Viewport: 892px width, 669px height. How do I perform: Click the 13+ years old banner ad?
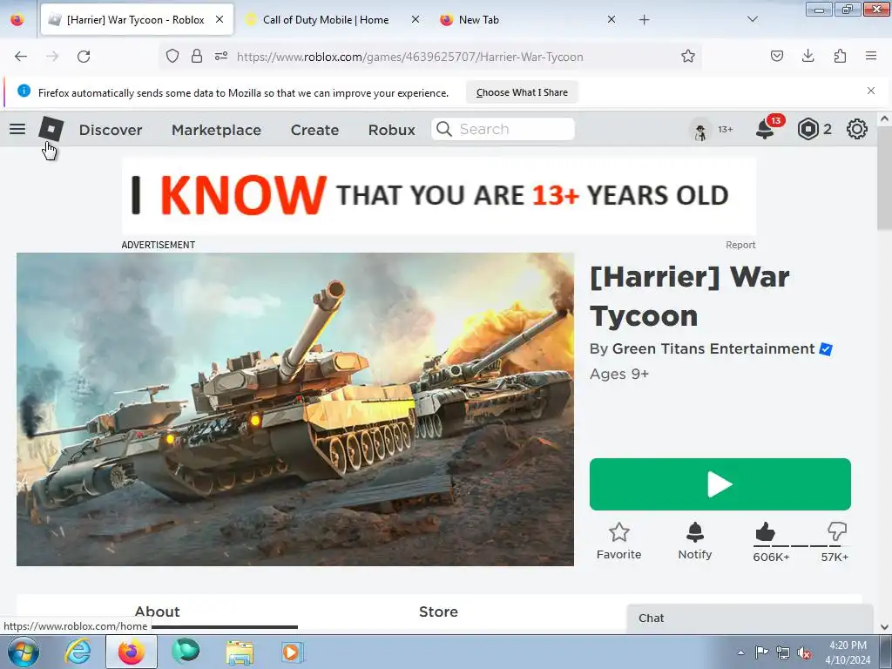coord(439,196)
